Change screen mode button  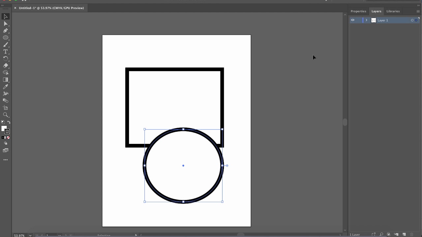(6, 150)
